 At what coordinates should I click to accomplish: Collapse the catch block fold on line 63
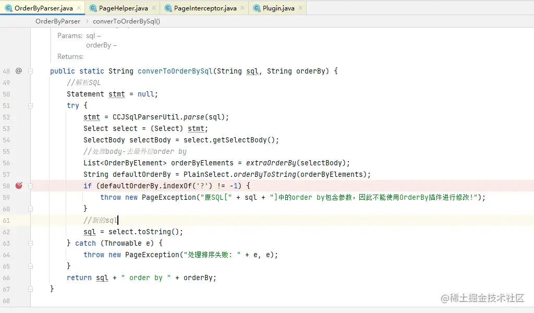tap(30, 243)
